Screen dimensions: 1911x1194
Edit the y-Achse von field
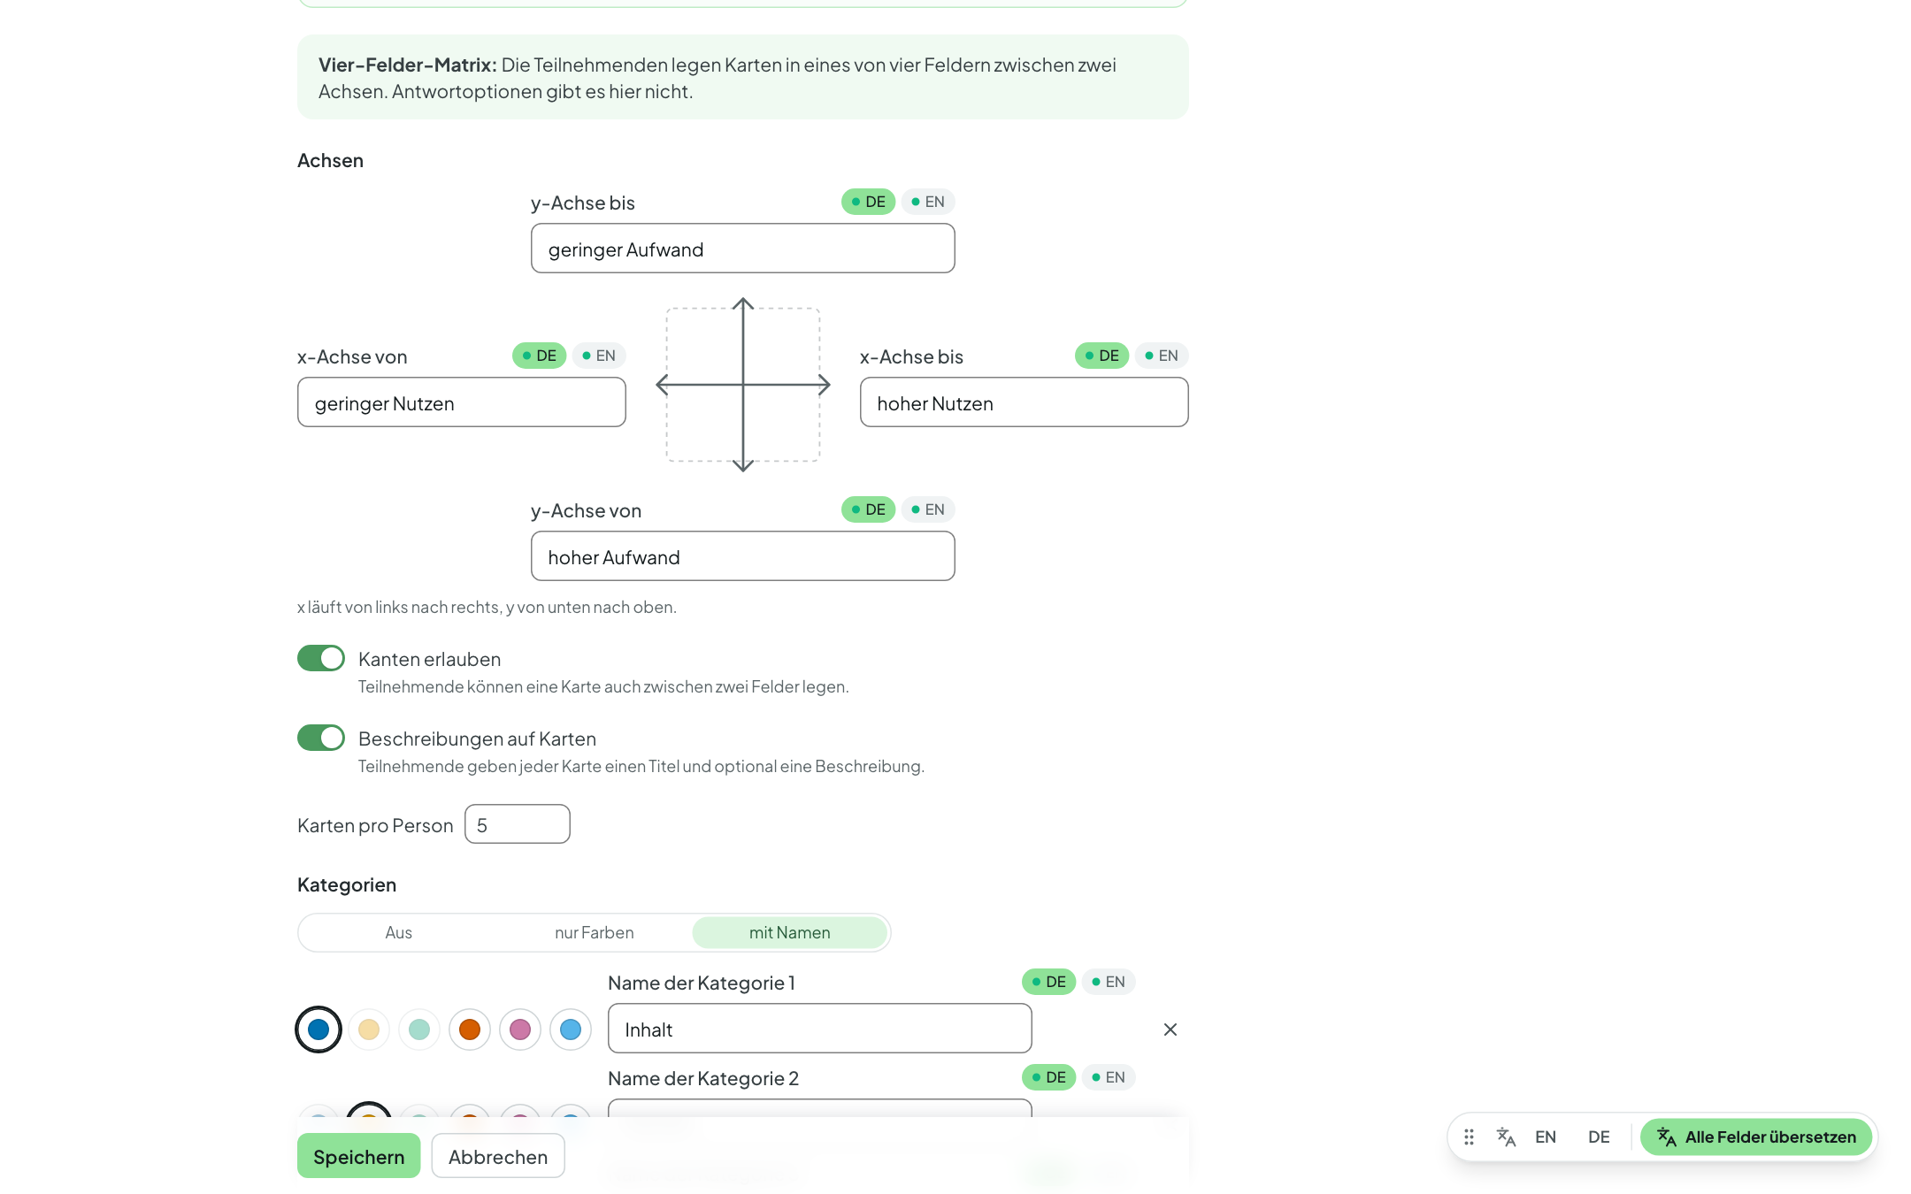click(x=742, y=556)
